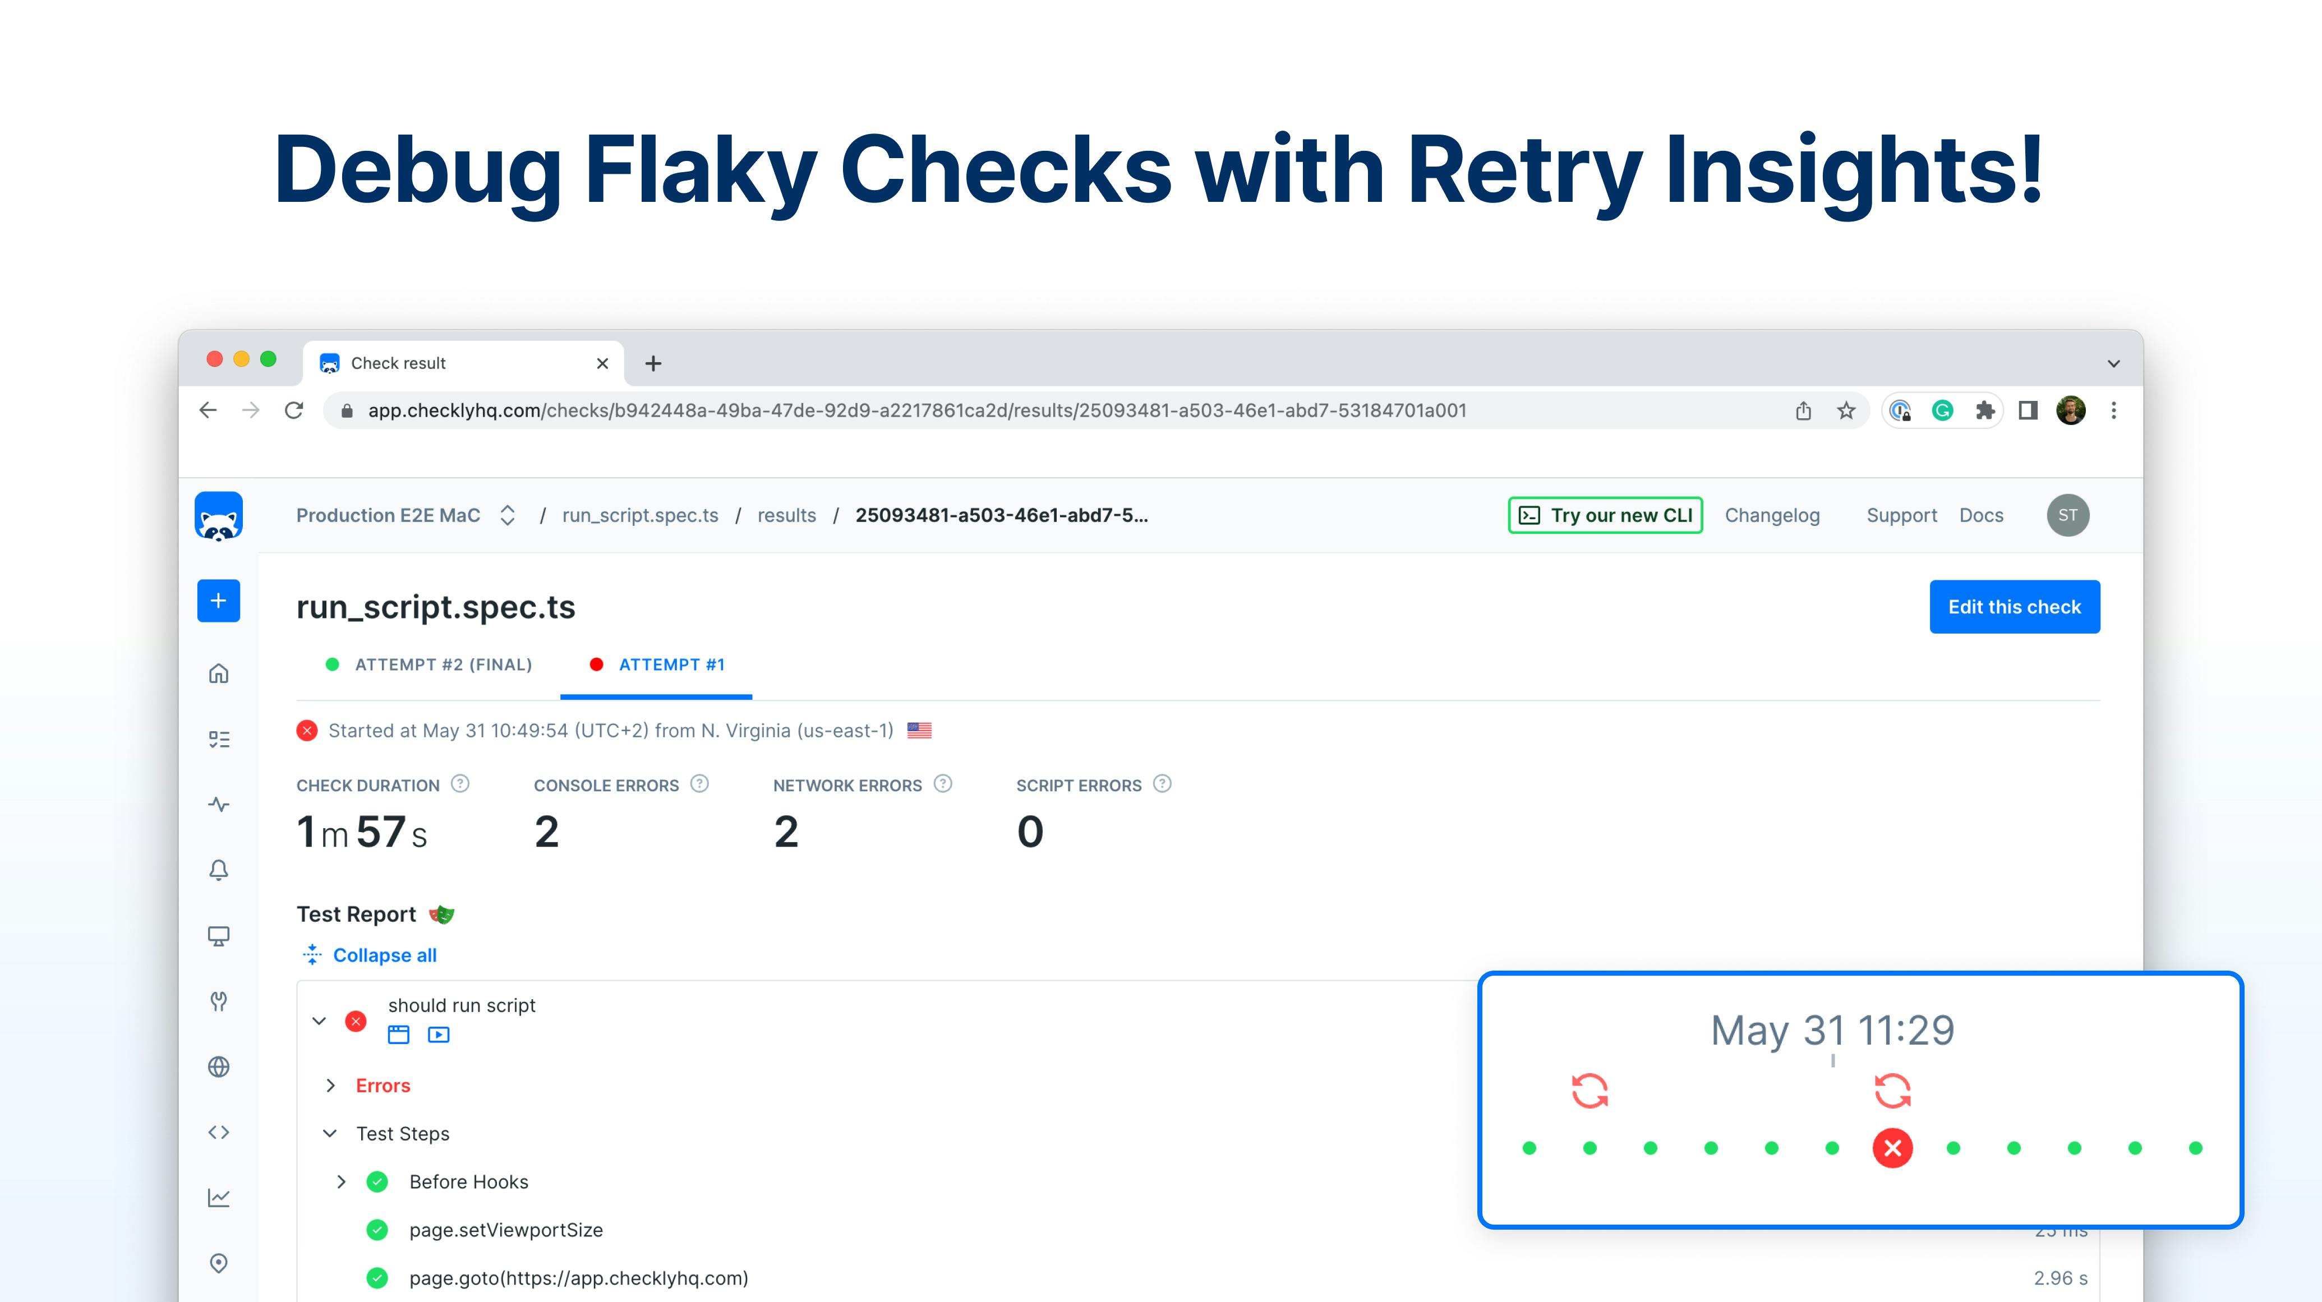Open the code brackets icon in sidebar

(218, 1133)
